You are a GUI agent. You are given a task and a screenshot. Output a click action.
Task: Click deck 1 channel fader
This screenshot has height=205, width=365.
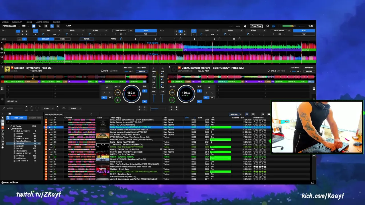pyautogui.click(x=154, y=98)
